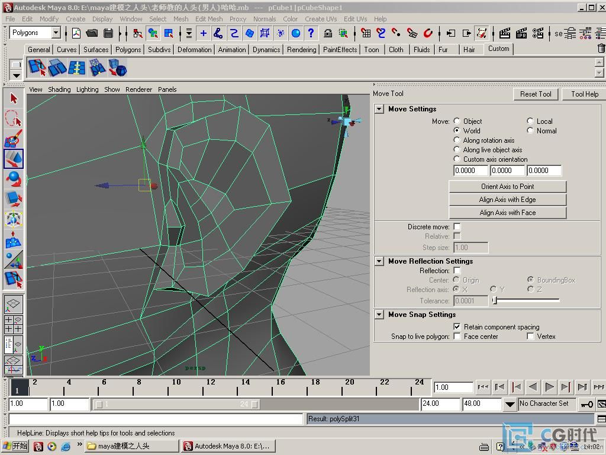Select the Rotate tool sphere icon

14,179
